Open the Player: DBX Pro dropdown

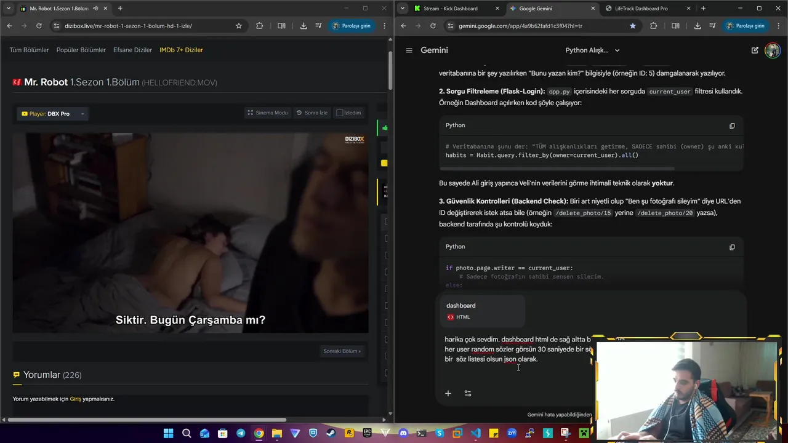pyautogui.click(x=53, y=114)
